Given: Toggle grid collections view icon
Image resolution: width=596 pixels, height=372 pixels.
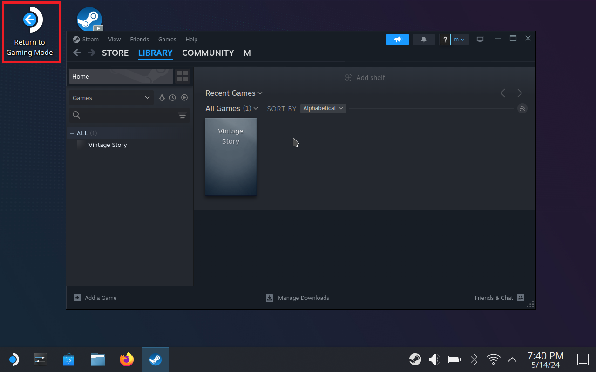Looking at the screenshot, I should pyautogui.click(x=183, y=76).
